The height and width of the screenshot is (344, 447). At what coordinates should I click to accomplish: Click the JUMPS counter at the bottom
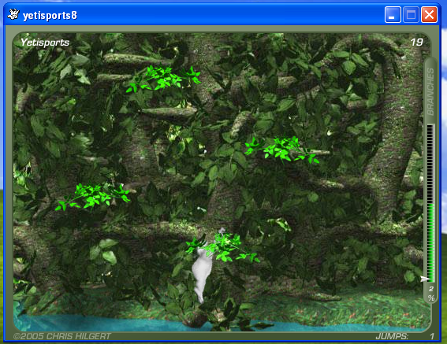tap(404, 336)
